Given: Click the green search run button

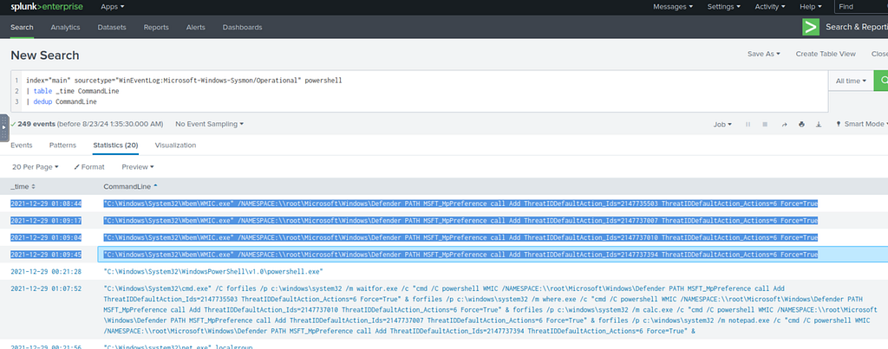Looking at the screenshot, I should 881,81.
